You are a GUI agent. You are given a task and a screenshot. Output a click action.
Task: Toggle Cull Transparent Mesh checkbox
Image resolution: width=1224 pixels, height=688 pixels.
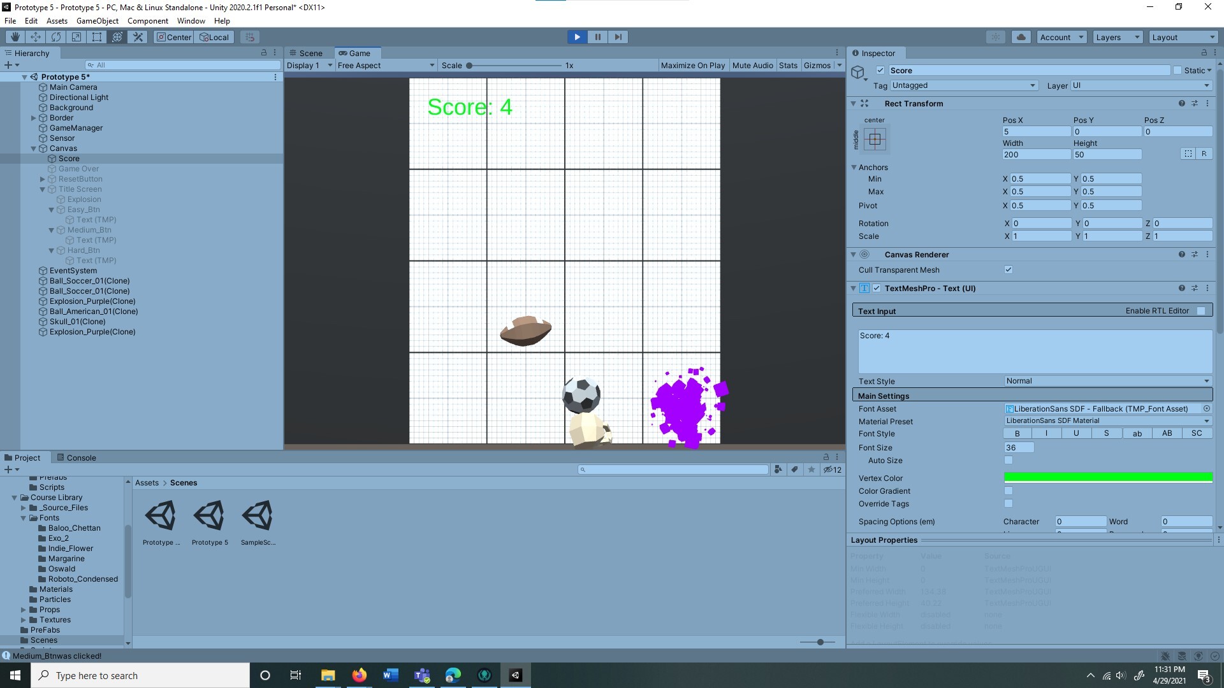[1009, 269]
